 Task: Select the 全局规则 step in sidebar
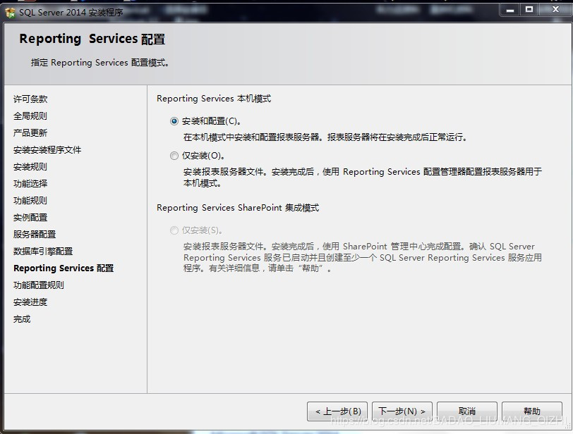[x=30, y=116]
